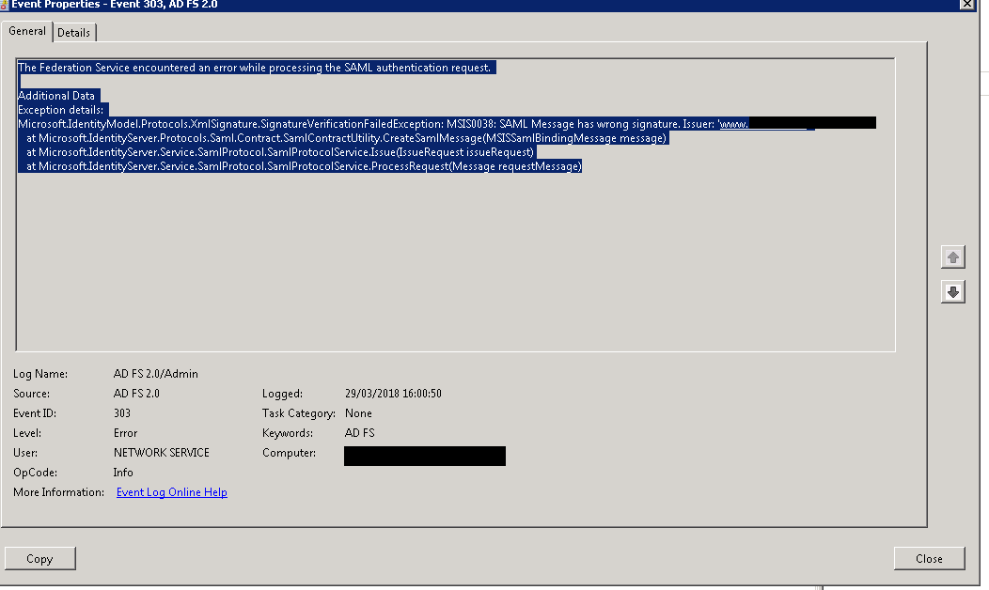Open the Event Log Online Help link
This screenshot has height=590, width=989.
171,492
